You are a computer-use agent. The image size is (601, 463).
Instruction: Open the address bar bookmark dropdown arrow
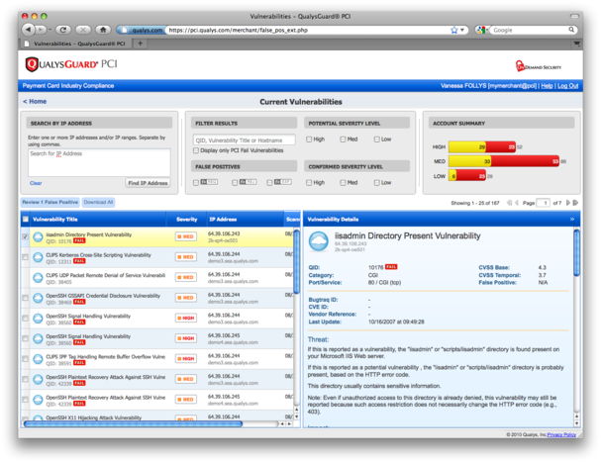(462, 30)
